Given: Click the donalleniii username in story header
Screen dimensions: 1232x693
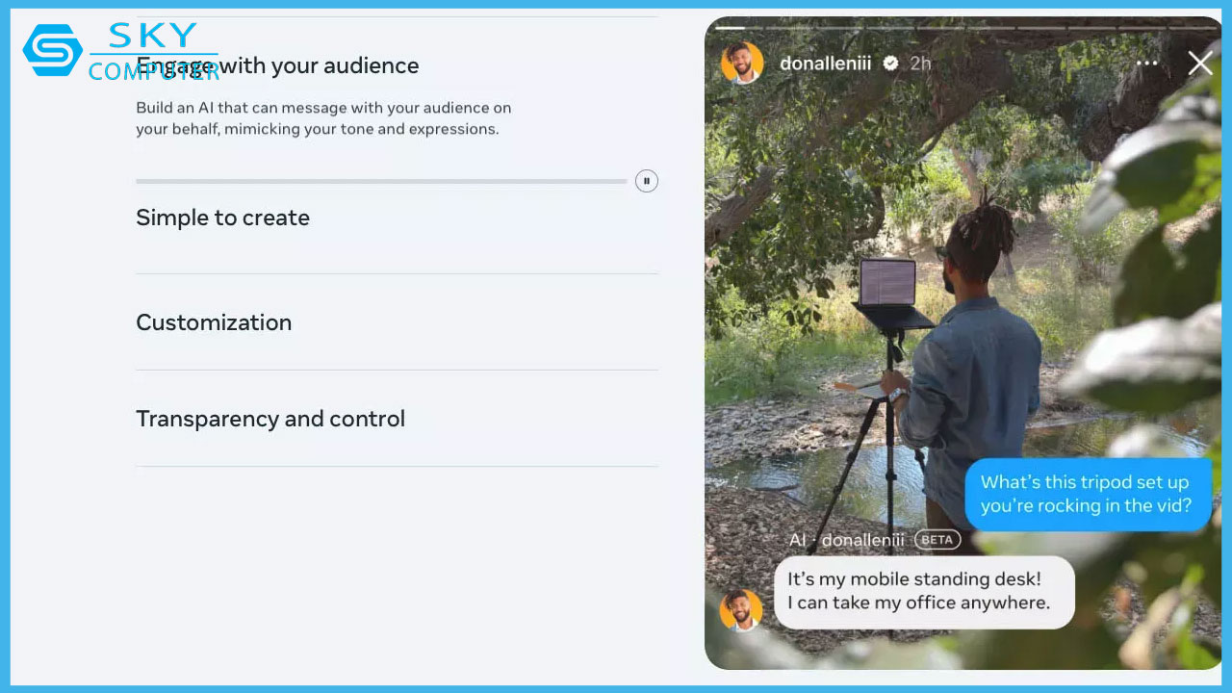Looking at the screenshot, I should point(825,64).
